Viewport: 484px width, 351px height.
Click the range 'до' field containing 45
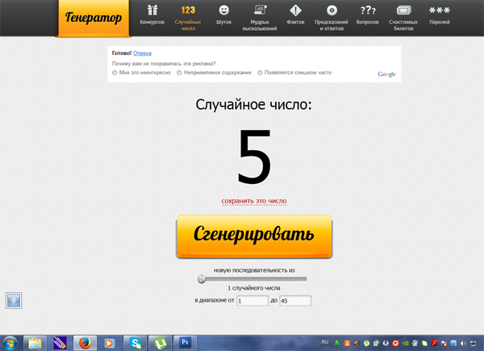[x=295, y=301]
